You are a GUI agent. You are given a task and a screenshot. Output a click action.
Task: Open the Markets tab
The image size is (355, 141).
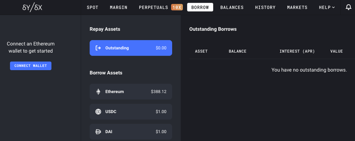297,8
